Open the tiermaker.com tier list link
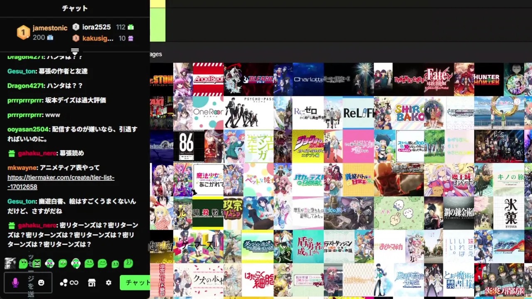532x299 pixels. (61, 182)
